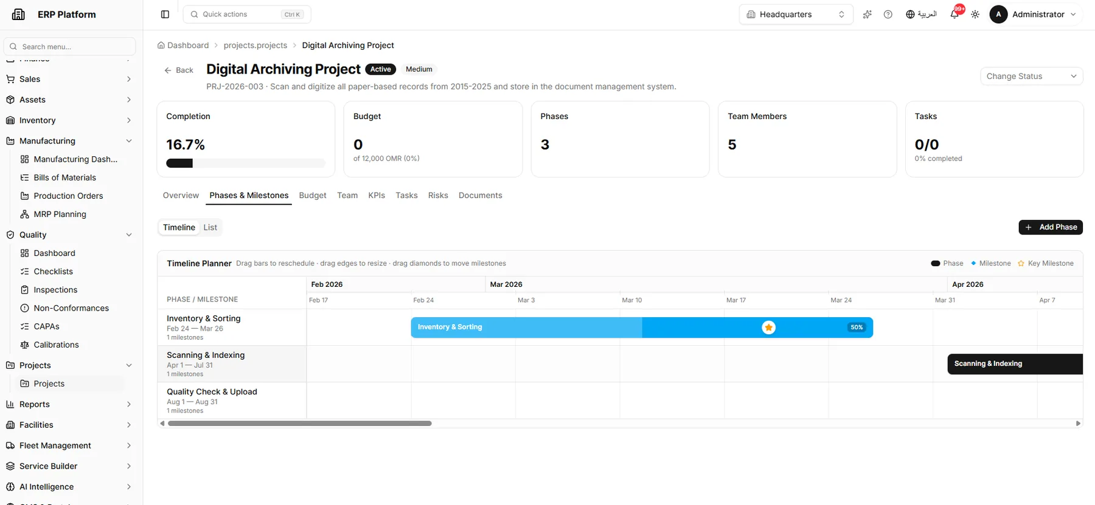Screen dimensions: 1095x505
Task: Open the help question mark icon
Action: tap(888, 14)
